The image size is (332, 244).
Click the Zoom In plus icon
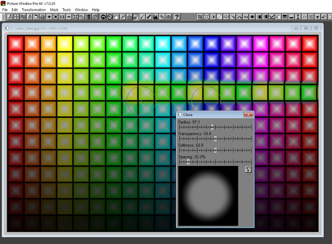click(x=49, y=17)
